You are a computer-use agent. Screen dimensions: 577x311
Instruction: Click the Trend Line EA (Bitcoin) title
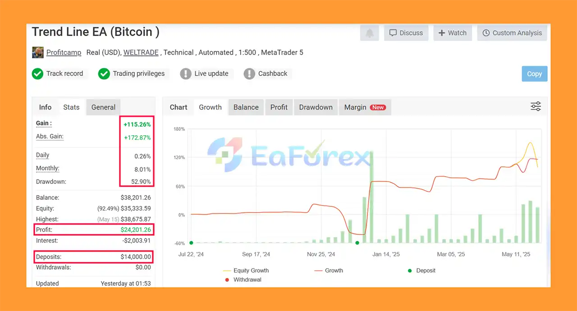point(95,32)
